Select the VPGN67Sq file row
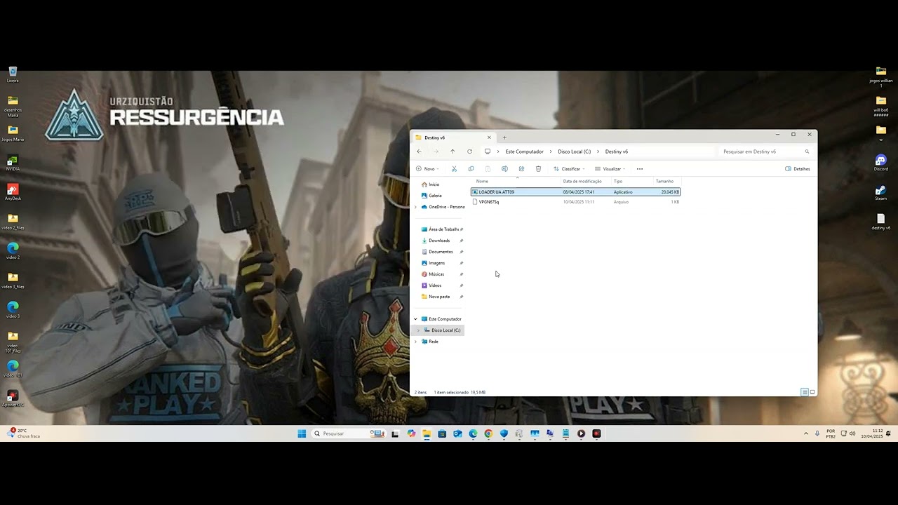This screenshot has height=505, width=898. click(x=575, y=202)
